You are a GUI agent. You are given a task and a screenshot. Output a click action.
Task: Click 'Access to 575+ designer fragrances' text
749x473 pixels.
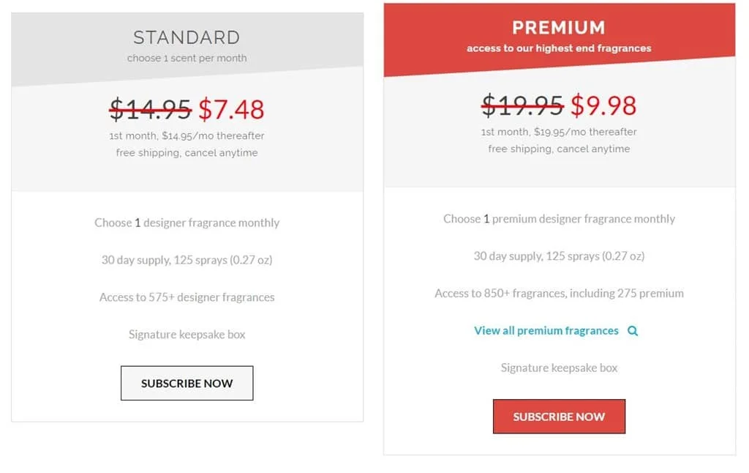pyautogui.click(x=187, y=297)
